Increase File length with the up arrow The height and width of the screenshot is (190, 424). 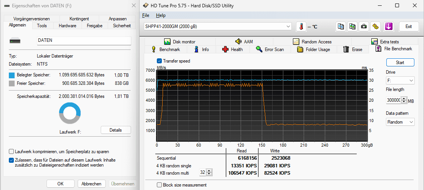[x=404, y=99]
